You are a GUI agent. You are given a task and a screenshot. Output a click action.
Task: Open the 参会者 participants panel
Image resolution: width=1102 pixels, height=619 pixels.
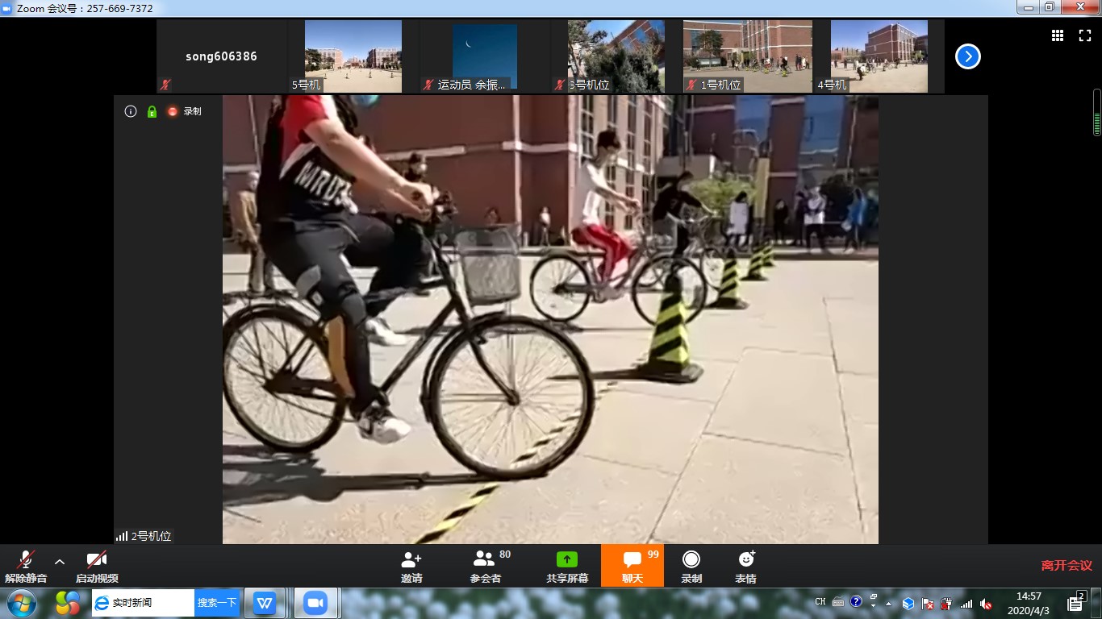[x=485, y=566]
